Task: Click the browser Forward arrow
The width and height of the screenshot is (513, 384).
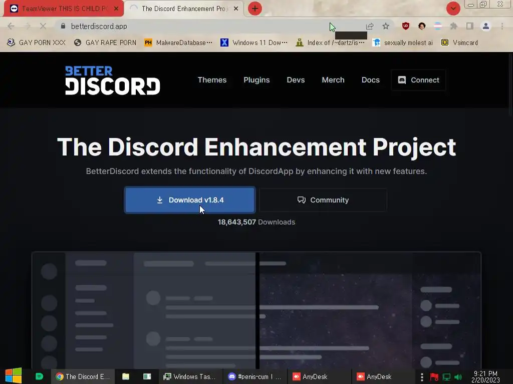Action: (x=27, y=26)
